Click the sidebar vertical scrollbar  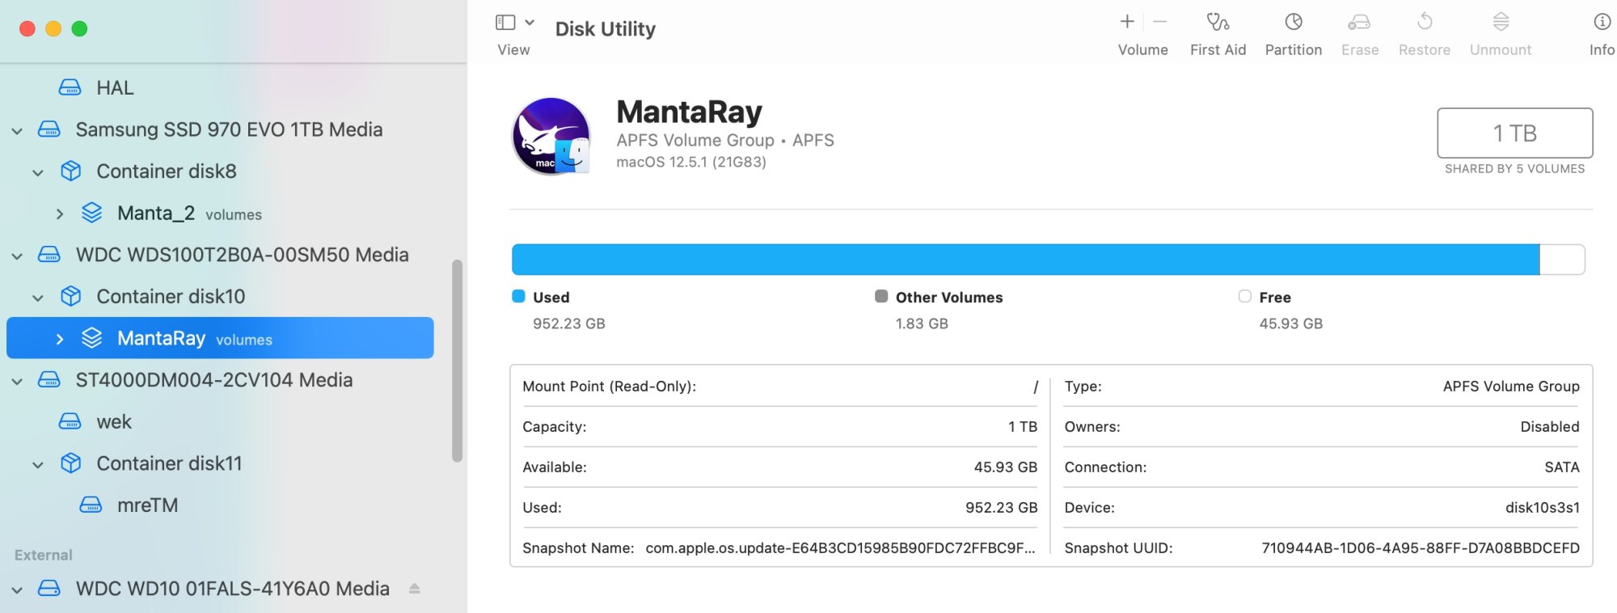coord(457,361)
